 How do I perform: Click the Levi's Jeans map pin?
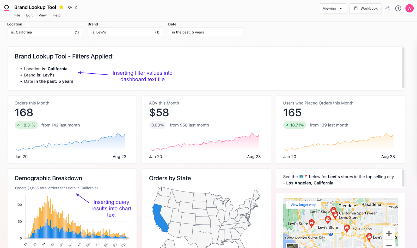click(347, 228)
